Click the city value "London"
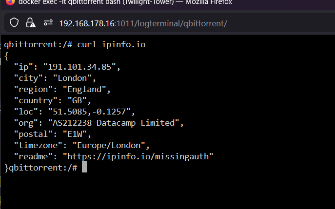The height and width of the screenshot is (209, 335). click(x=72, y=78)
